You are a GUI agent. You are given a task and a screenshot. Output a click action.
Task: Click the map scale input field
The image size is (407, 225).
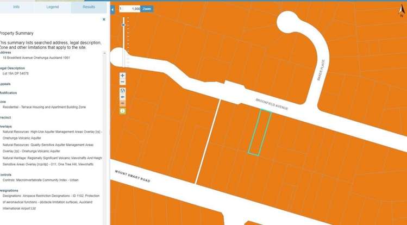point(132,9)
